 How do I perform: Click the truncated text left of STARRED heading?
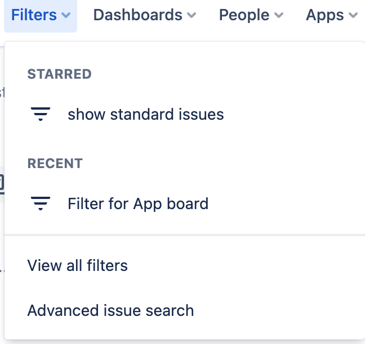2,93
